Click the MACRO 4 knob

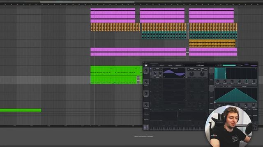(146, 105)
